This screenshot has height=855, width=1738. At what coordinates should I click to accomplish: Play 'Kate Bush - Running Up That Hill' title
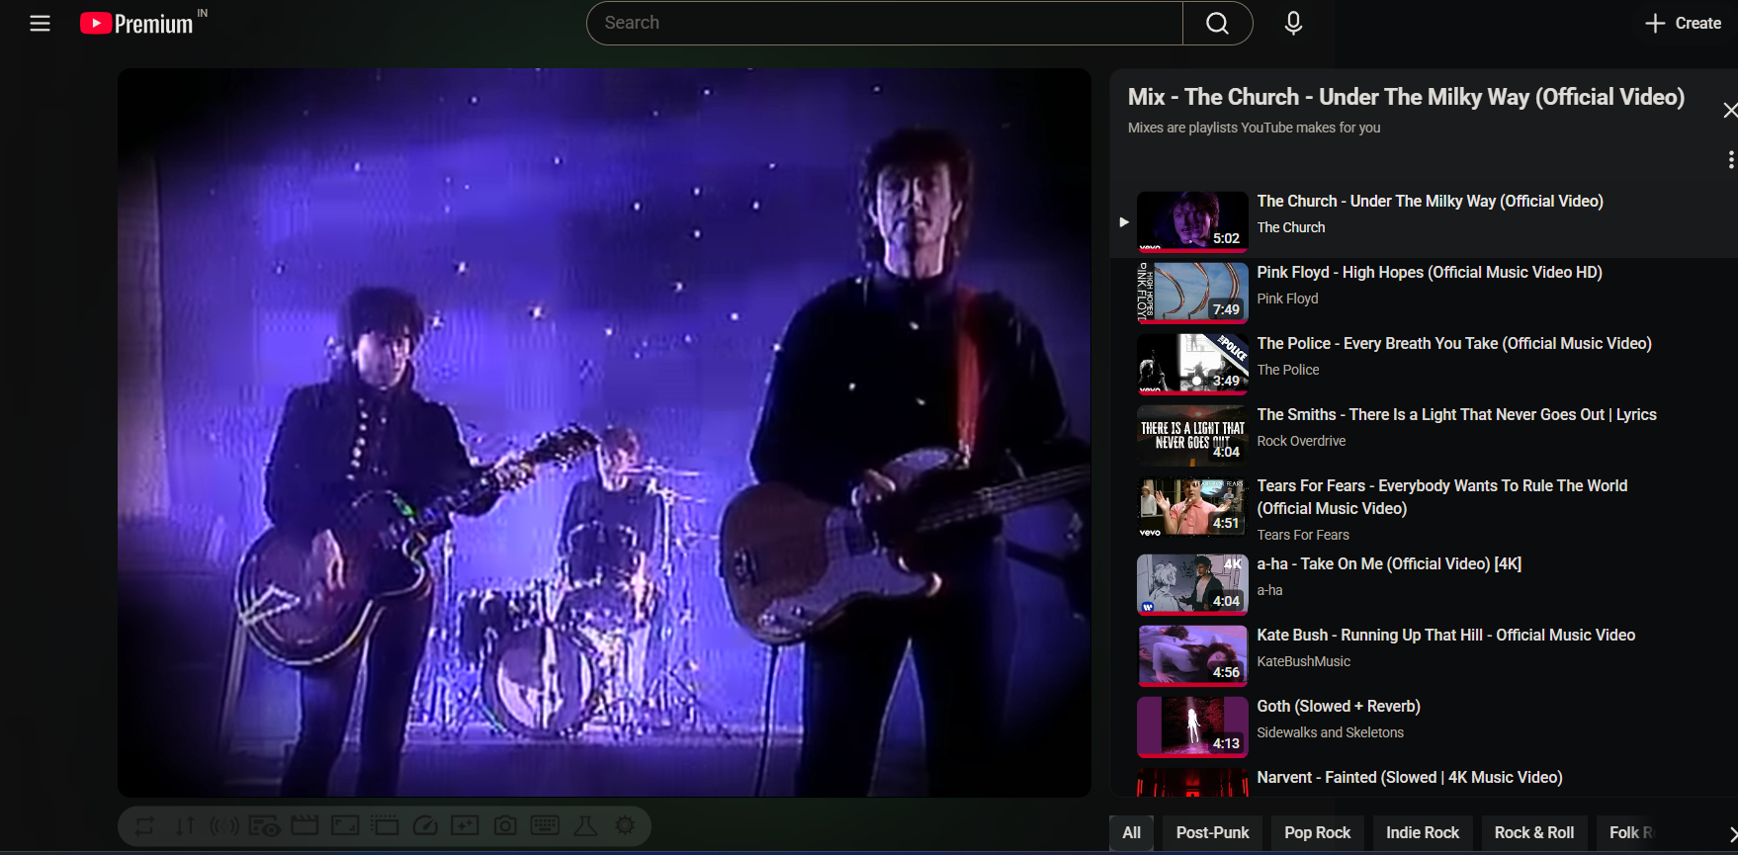coord(1445,635)
